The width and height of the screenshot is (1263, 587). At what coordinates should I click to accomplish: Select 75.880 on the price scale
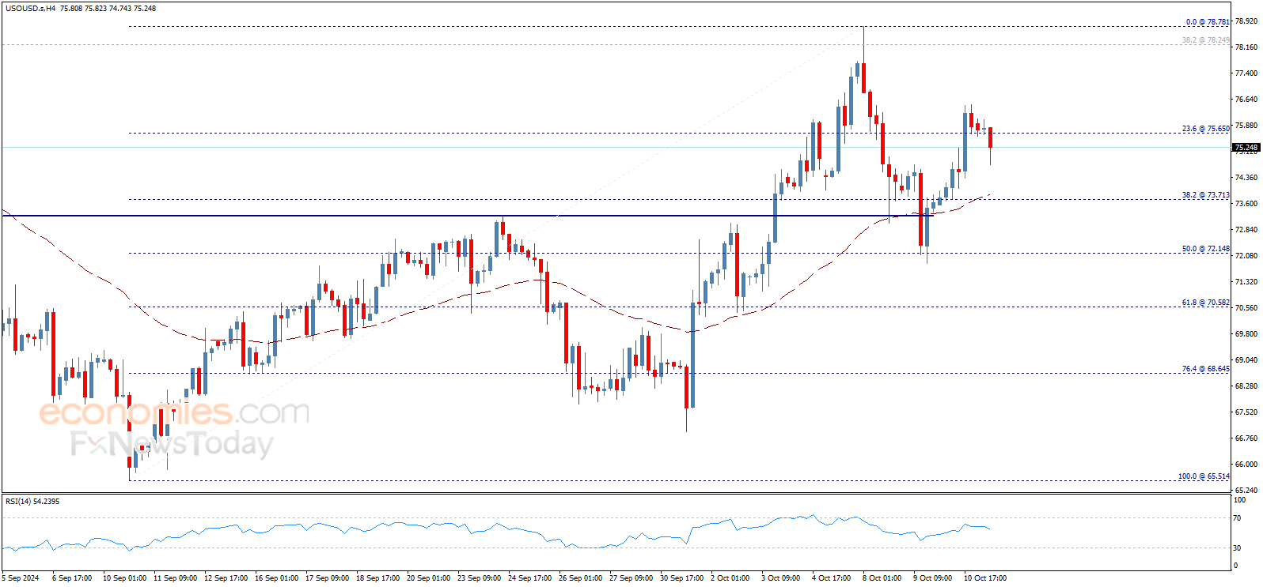coord(1246,126)
